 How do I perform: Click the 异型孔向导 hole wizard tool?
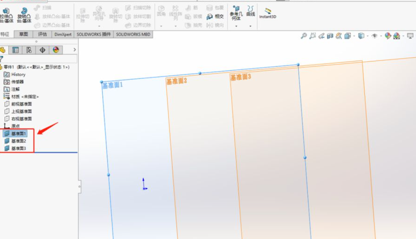[x=99, y=14]
